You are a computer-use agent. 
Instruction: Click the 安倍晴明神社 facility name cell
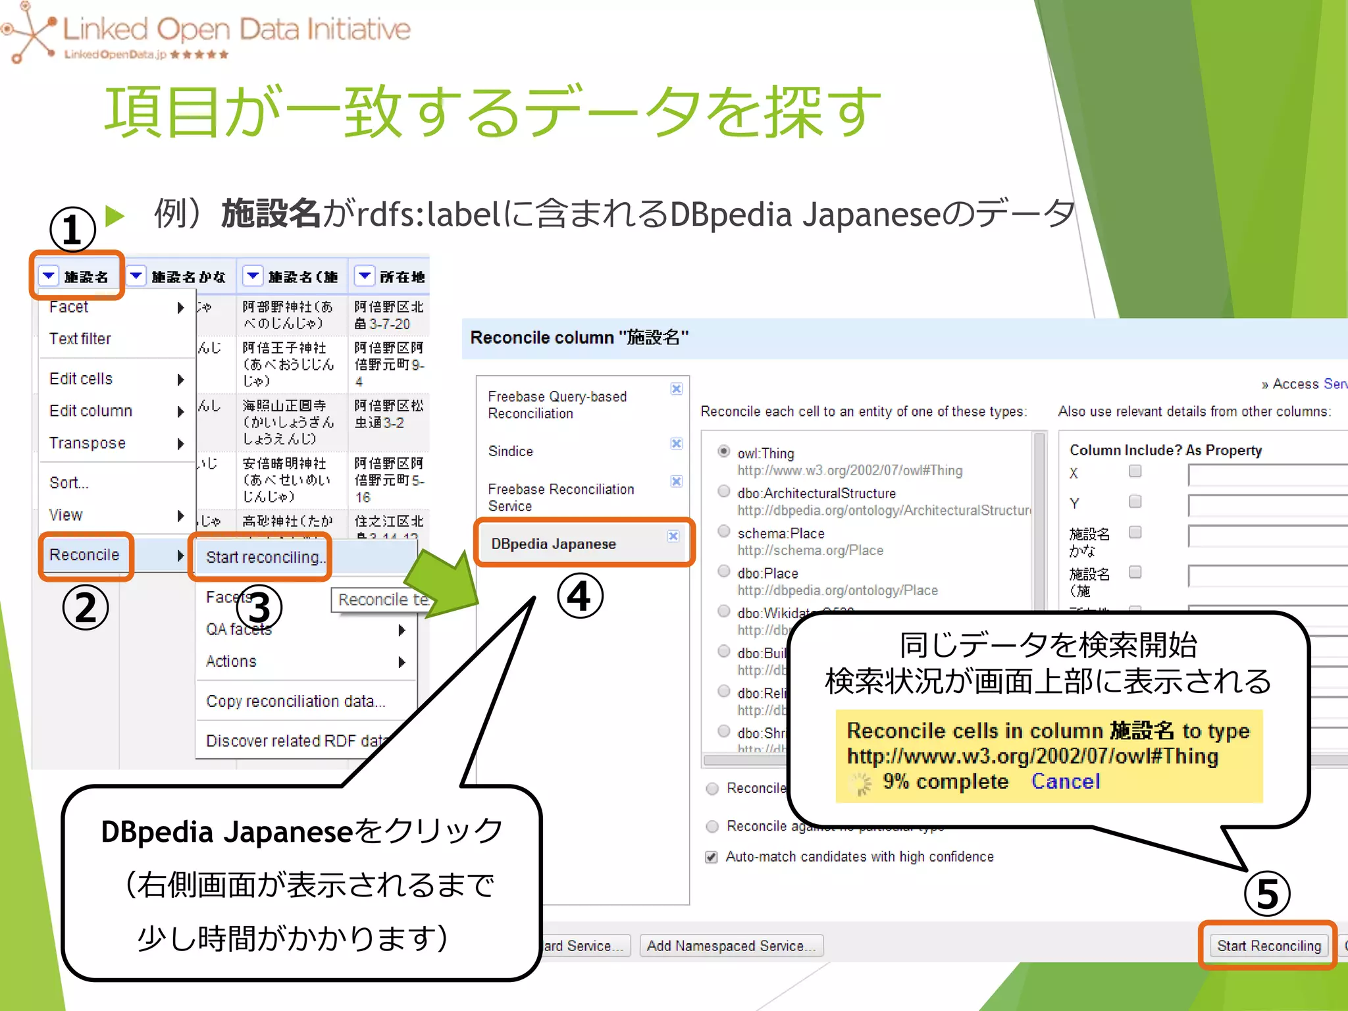pyautogui.click(x=293, y=480)
